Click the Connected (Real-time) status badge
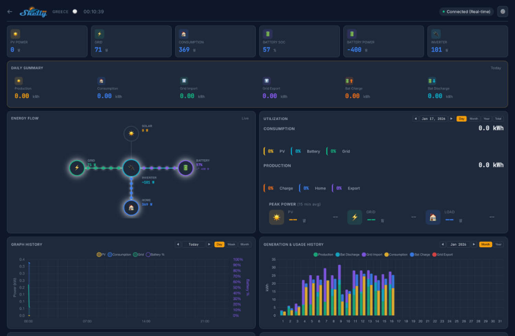The image size is (515, 336). pyautogui.click(x=466, y=12)
